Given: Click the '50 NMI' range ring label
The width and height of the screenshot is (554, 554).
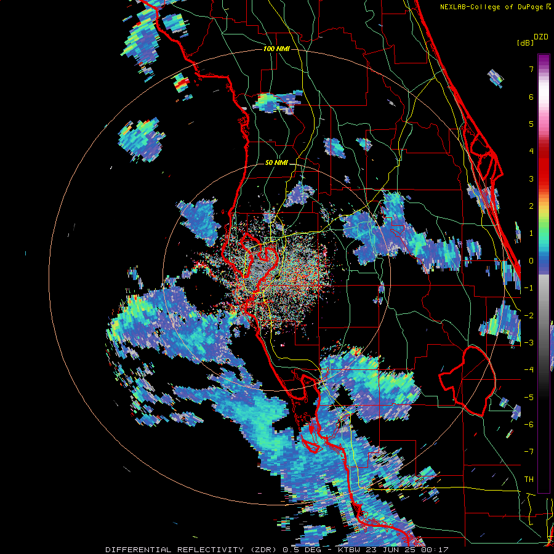Looking at the screenshot, I should coord(276,163).
